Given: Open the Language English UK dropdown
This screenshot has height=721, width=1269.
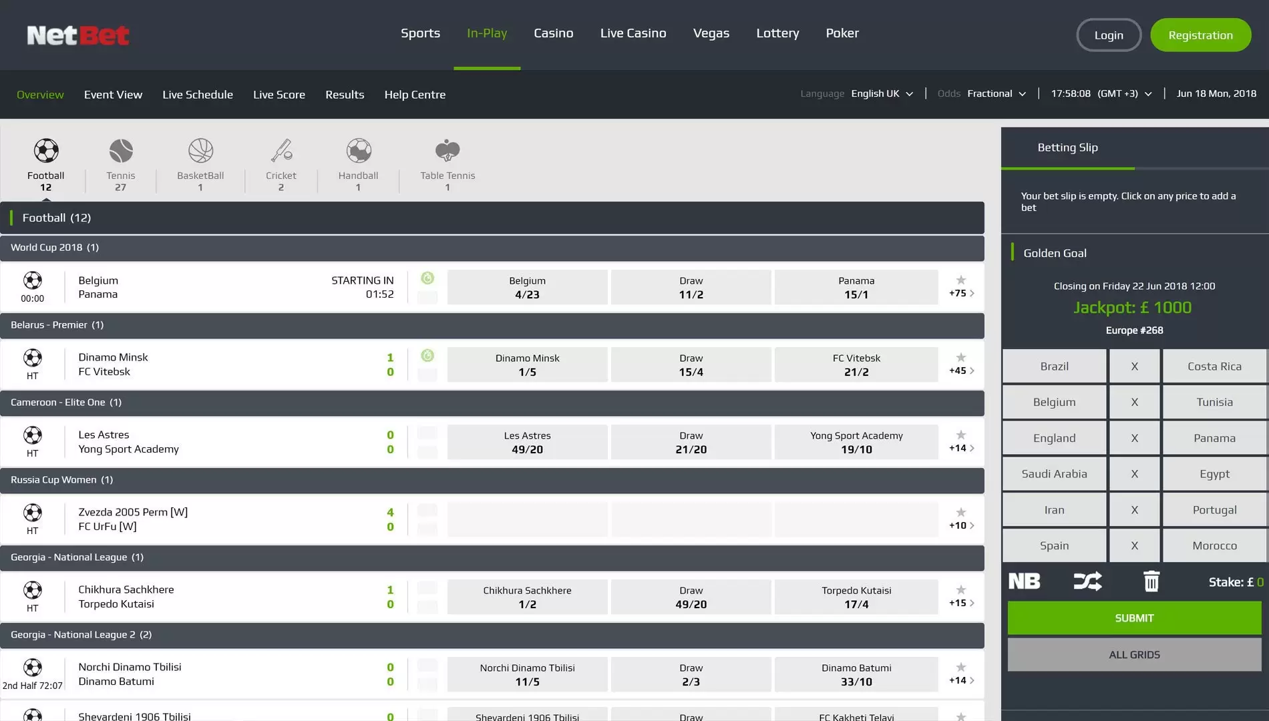Looking at the screenshot, I should tap(882, 93).
